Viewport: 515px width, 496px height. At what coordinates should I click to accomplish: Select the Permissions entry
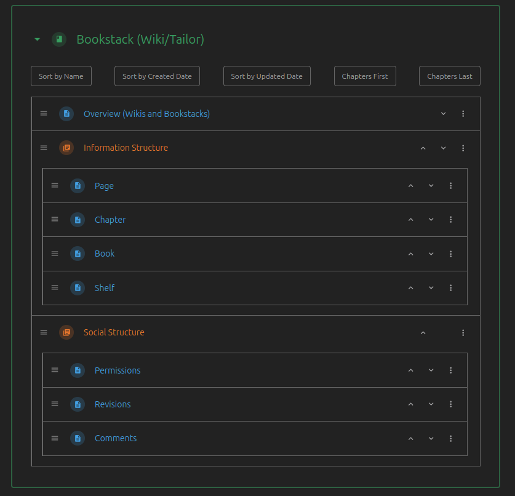point(118,370)
